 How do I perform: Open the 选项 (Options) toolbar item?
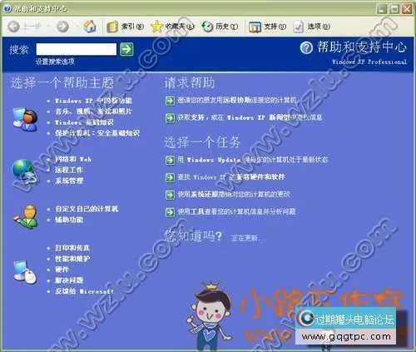pos(312,27)
